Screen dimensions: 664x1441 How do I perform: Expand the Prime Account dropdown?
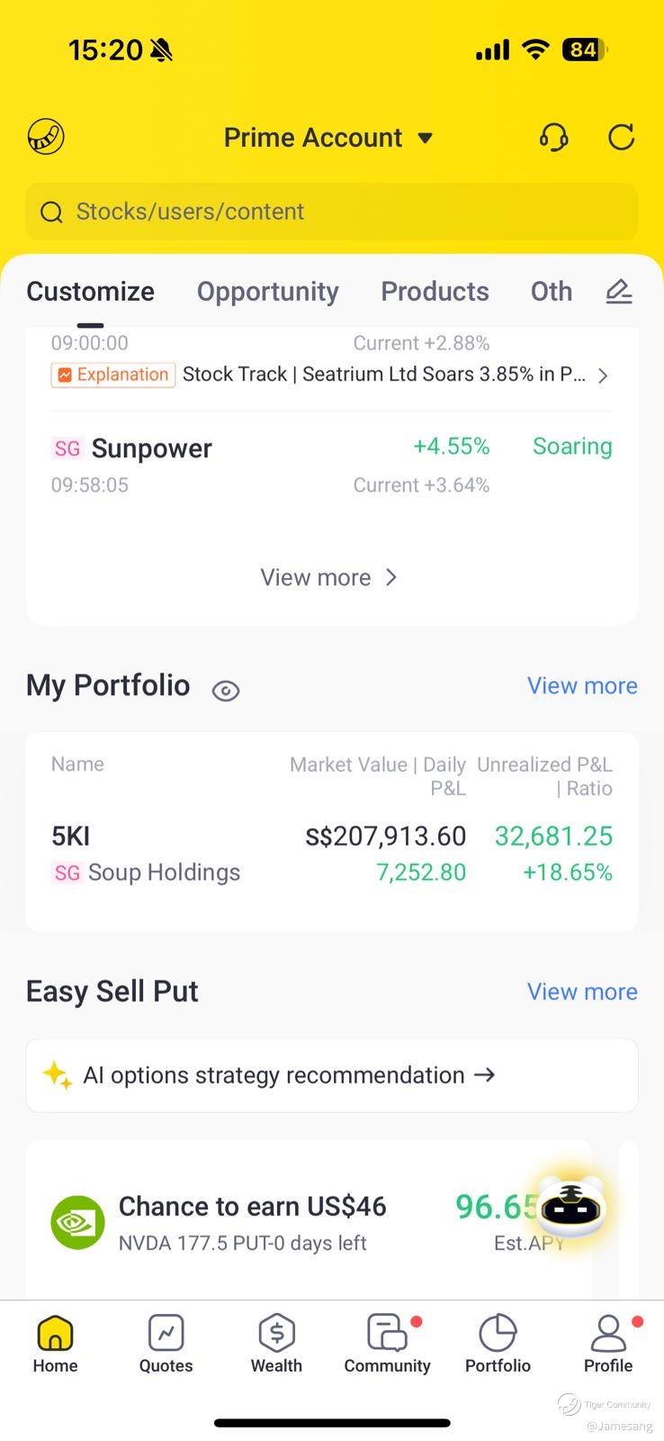point(328,138)
